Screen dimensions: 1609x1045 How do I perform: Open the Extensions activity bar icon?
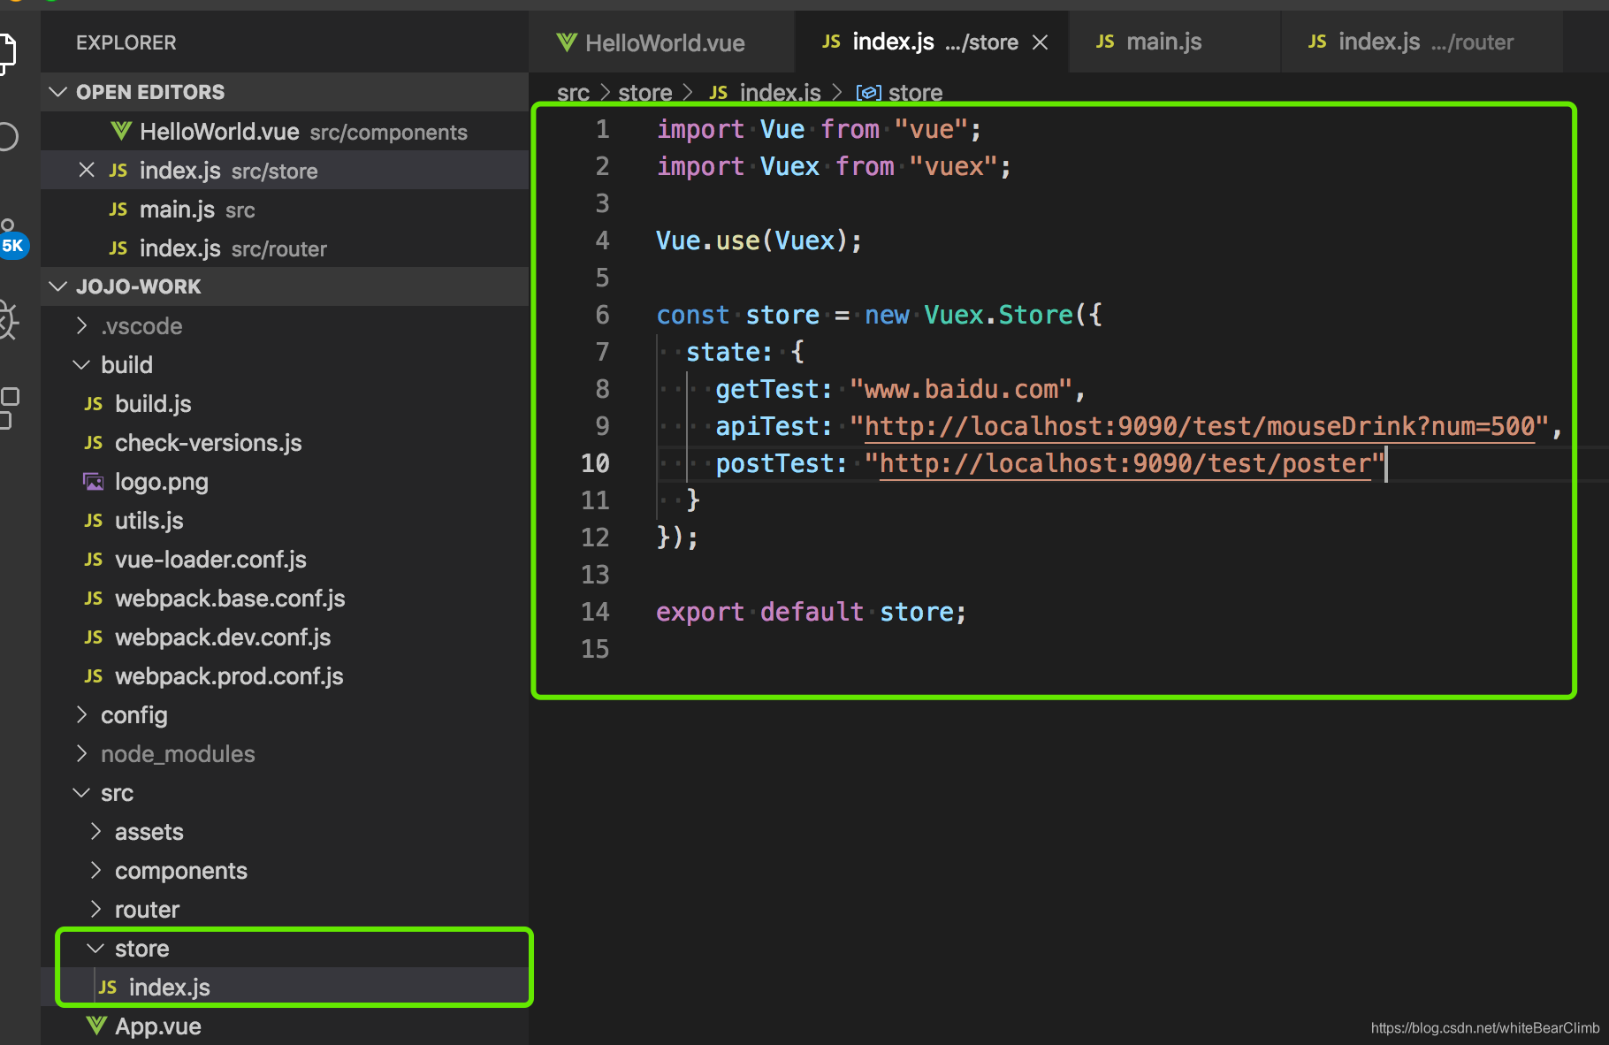tap(9, 407)
